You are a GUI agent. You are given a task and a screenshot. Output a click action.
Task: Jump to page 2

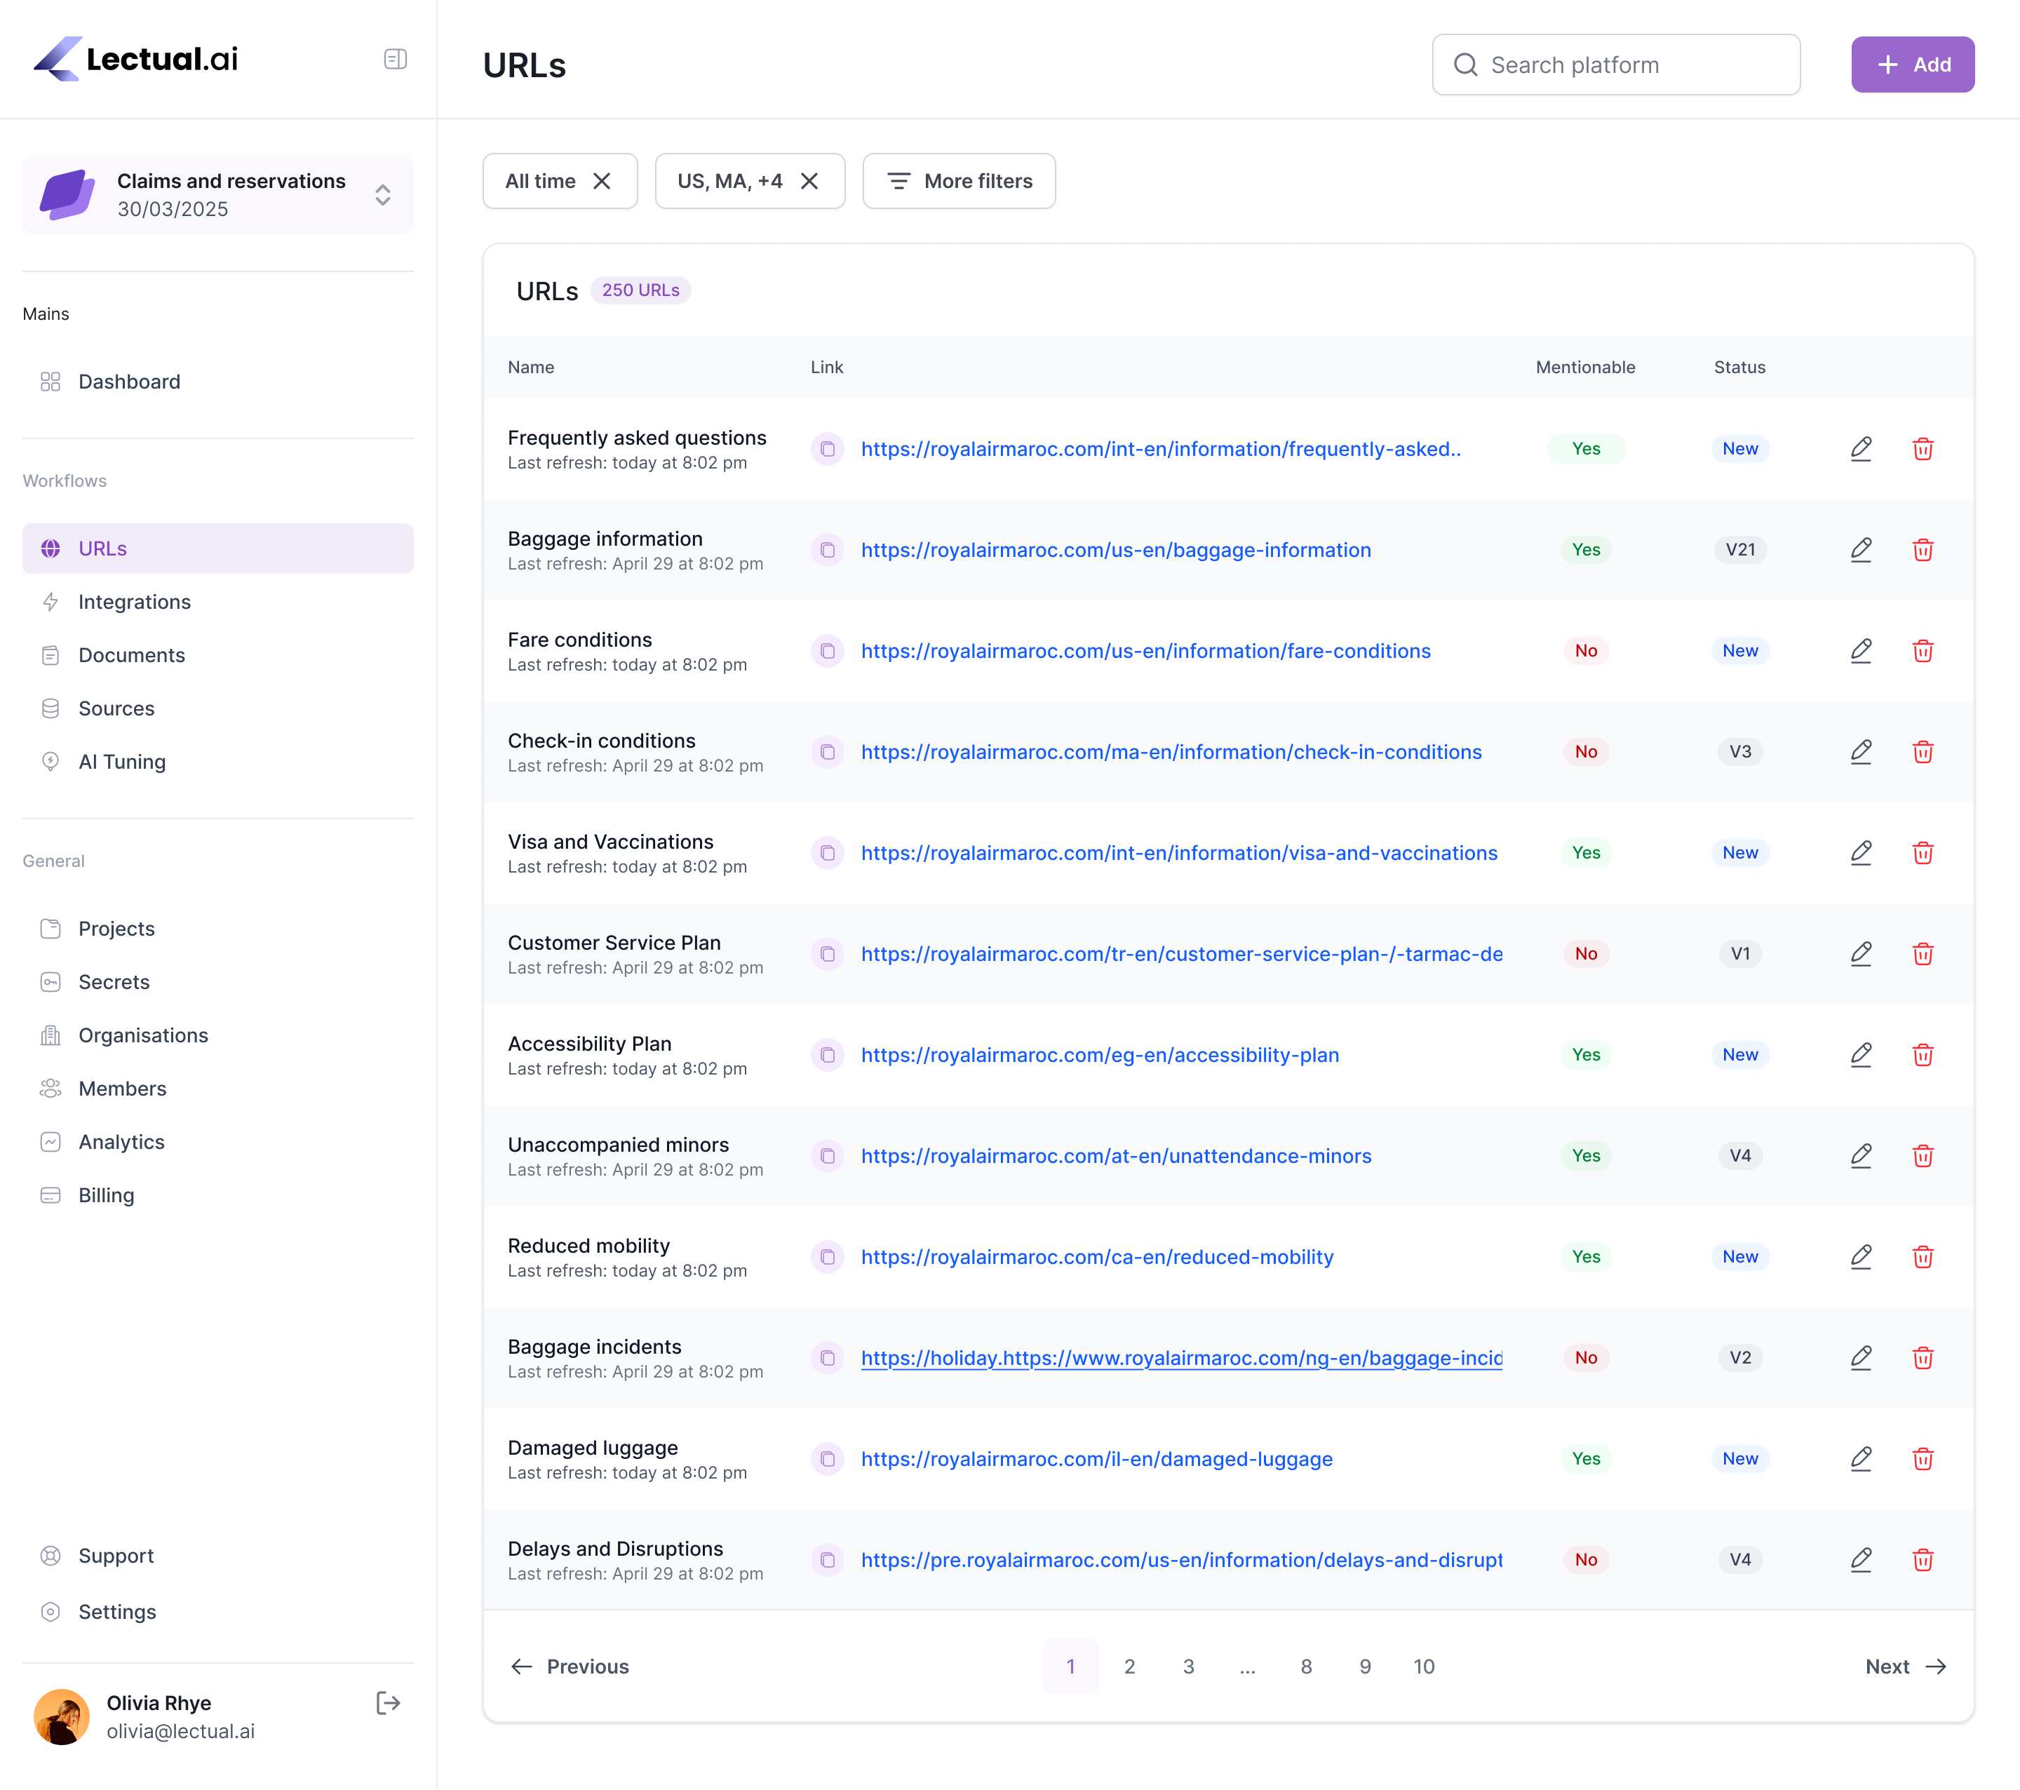1129,1667
